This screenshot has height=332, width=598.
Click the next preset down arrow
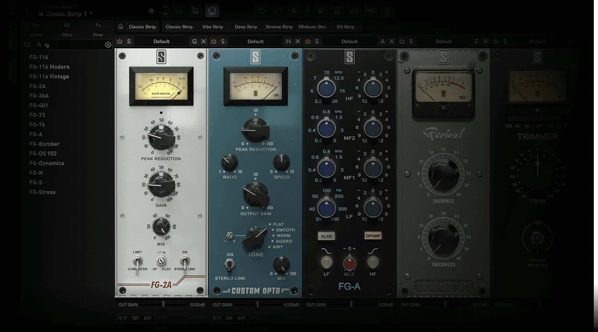[166, 14]
